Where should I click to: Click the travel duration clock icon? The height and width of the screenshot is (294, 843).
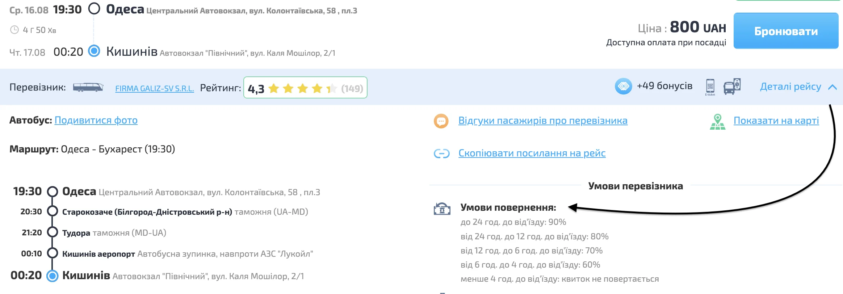(x=14, y=30)
